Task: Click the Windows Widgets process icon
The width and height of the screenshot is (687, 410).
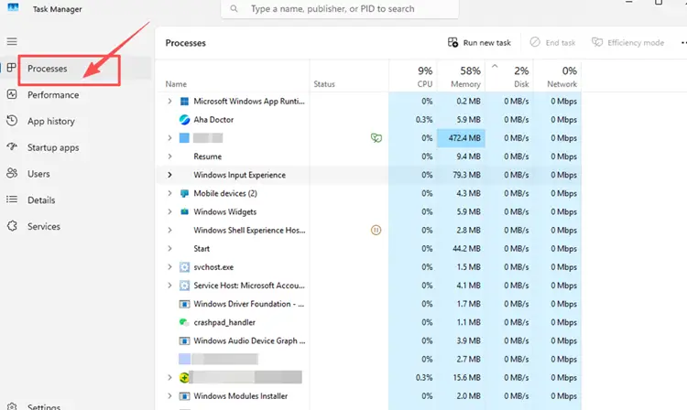Action: 184,211
